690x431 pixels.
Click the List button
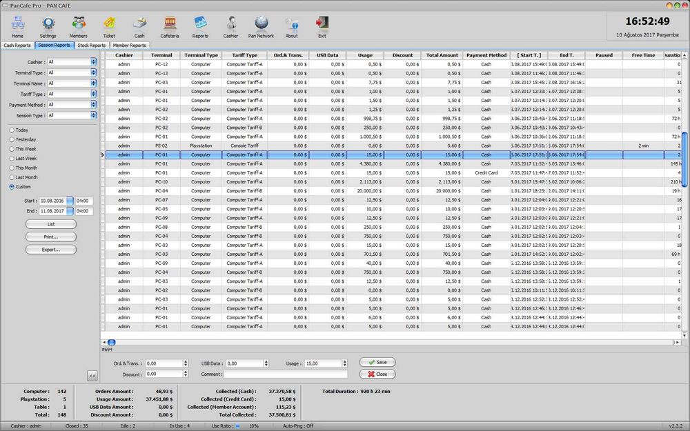point(51,224)
